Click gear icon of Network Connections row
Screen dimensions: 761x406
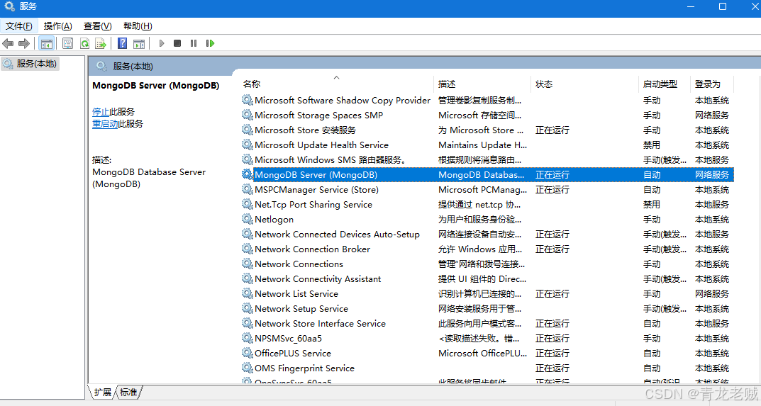pyautogui.click(x=248, y=264)
